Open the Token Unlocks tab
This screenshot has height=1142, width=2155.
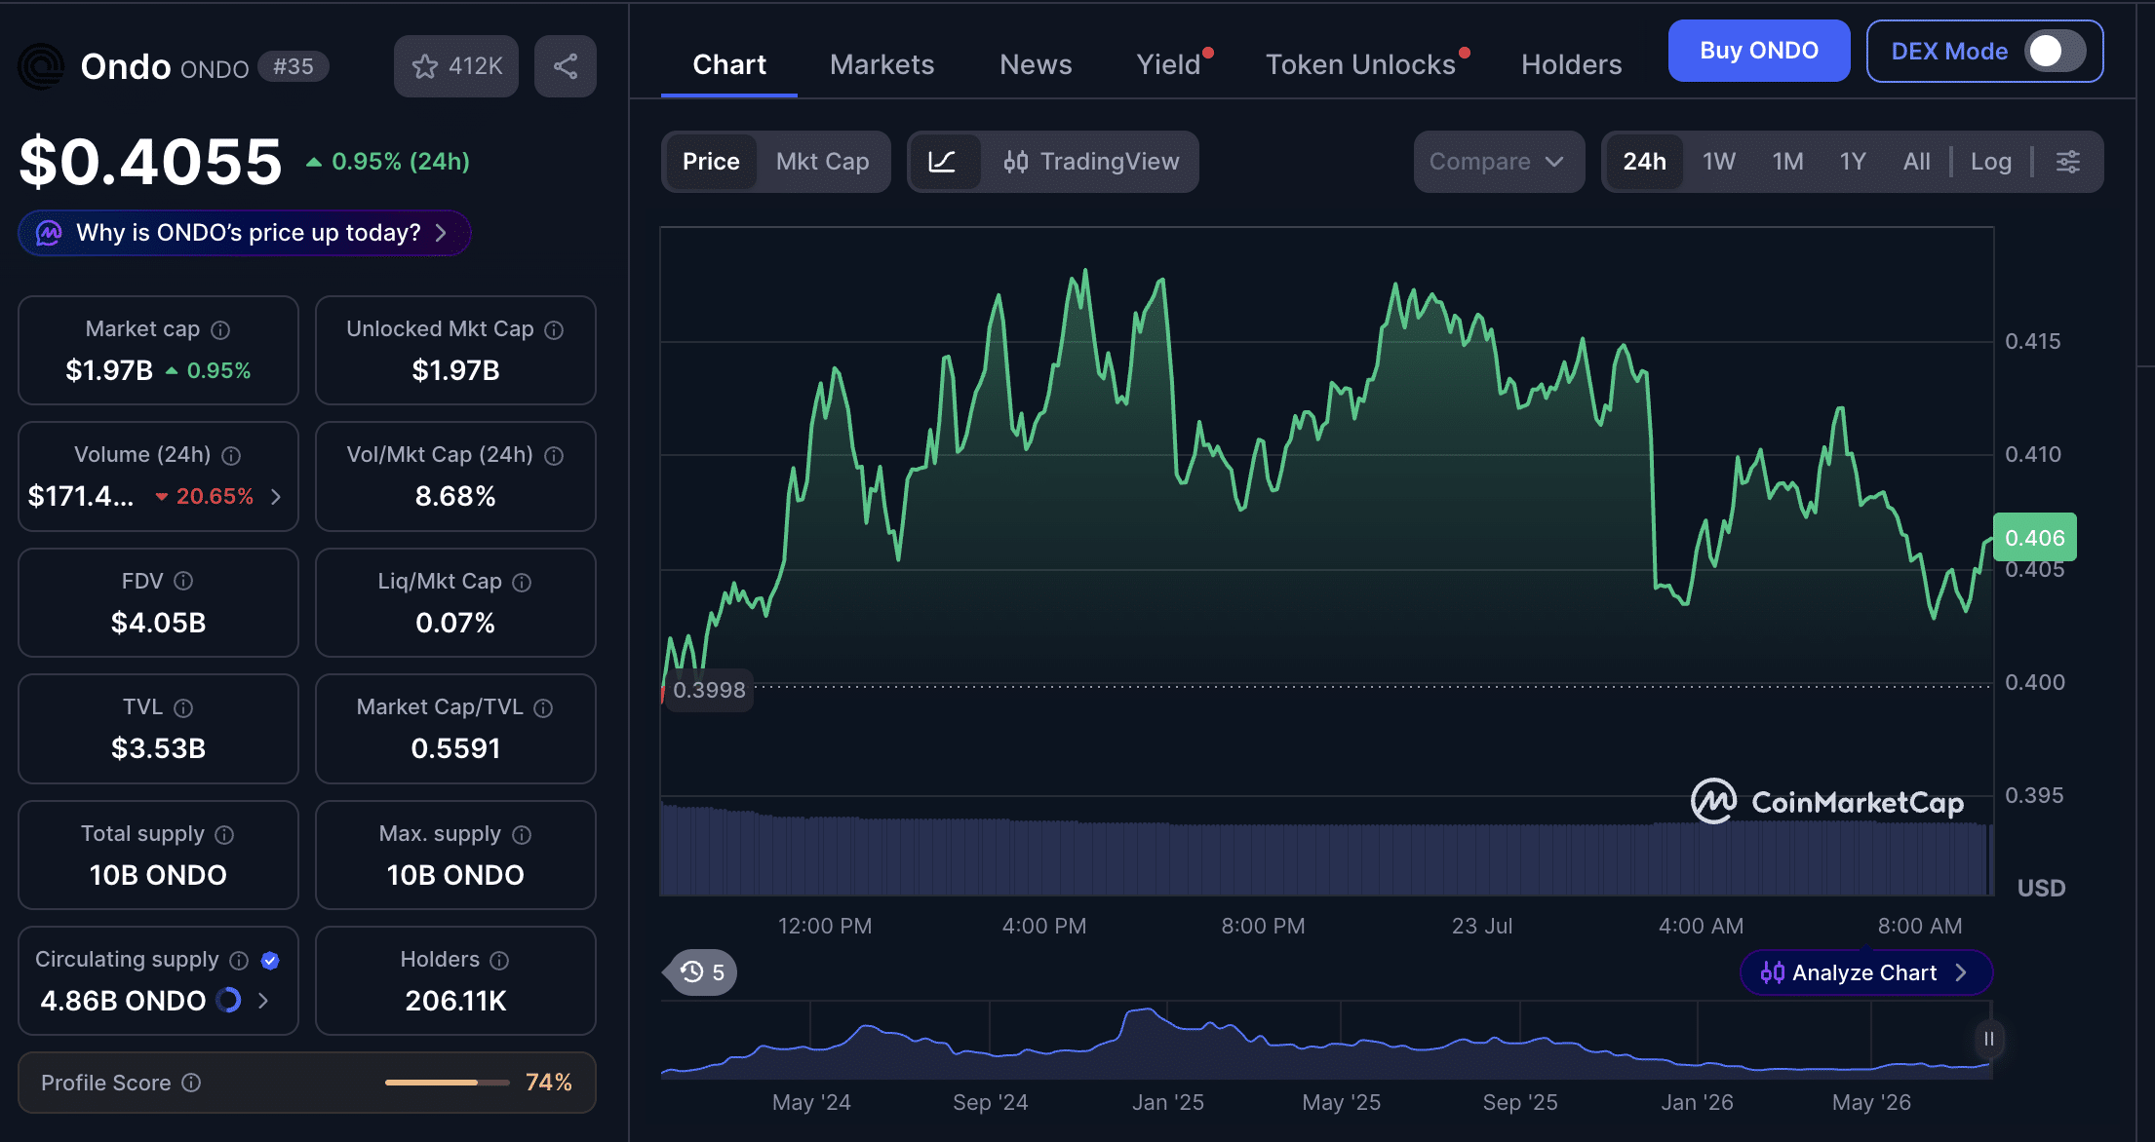(1360, 64)
